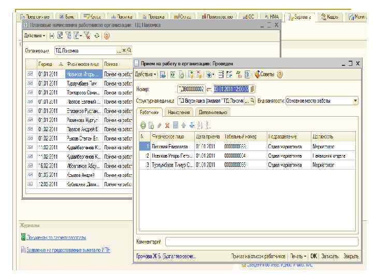The height and width of the screenshot is (280, 373).
Task: Select Турлумбаев Тимур row in Работники table
Action: [x=248, y=165]
